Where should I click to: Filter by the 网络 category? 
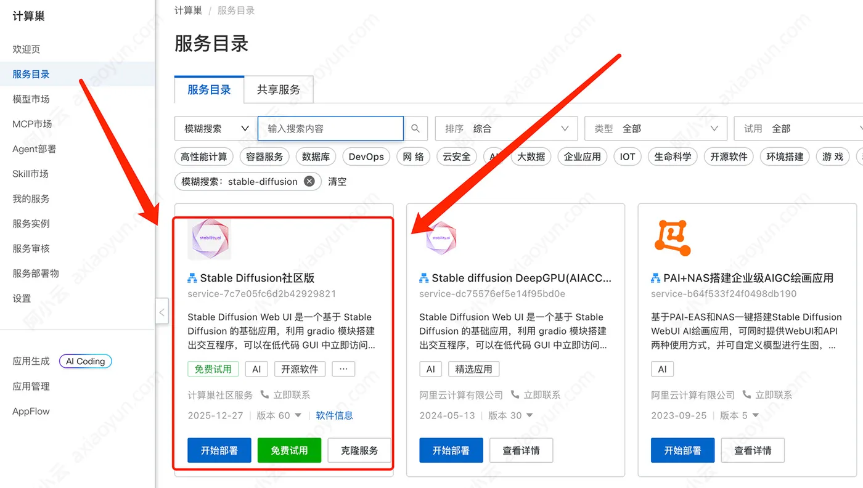point(414,157)
